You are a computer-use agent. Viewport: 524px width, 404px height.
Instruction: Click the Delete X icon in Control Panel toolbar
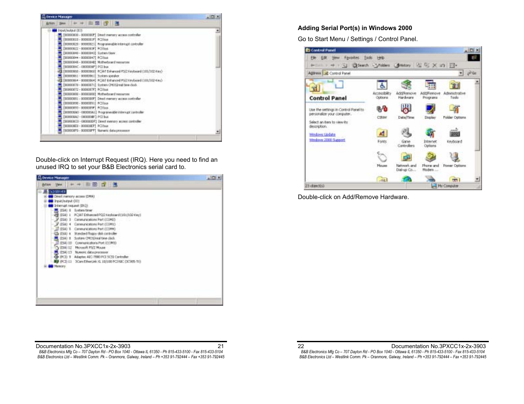coord(434,66)
